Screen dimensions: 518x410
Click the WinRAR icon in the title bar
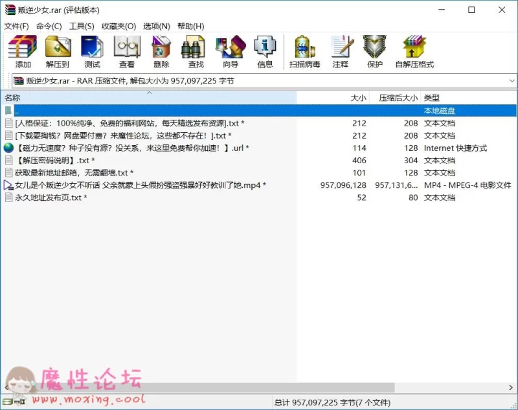pyautogui.click(x=10, y=10)
